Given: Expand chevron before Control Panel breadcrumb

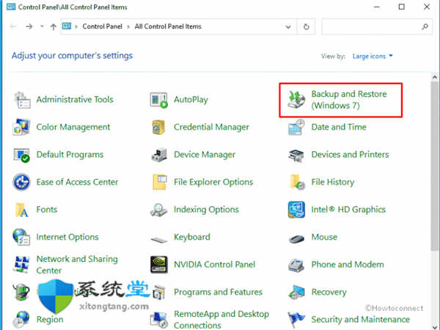Looking at the screenshot, I should [76, 26].
